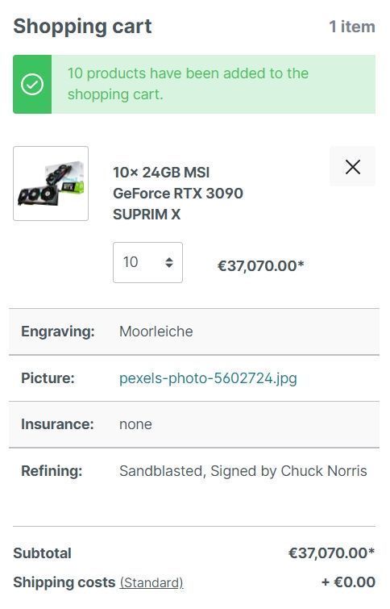
Task: Click the Shipping costs label
Action: coord(64,582)
